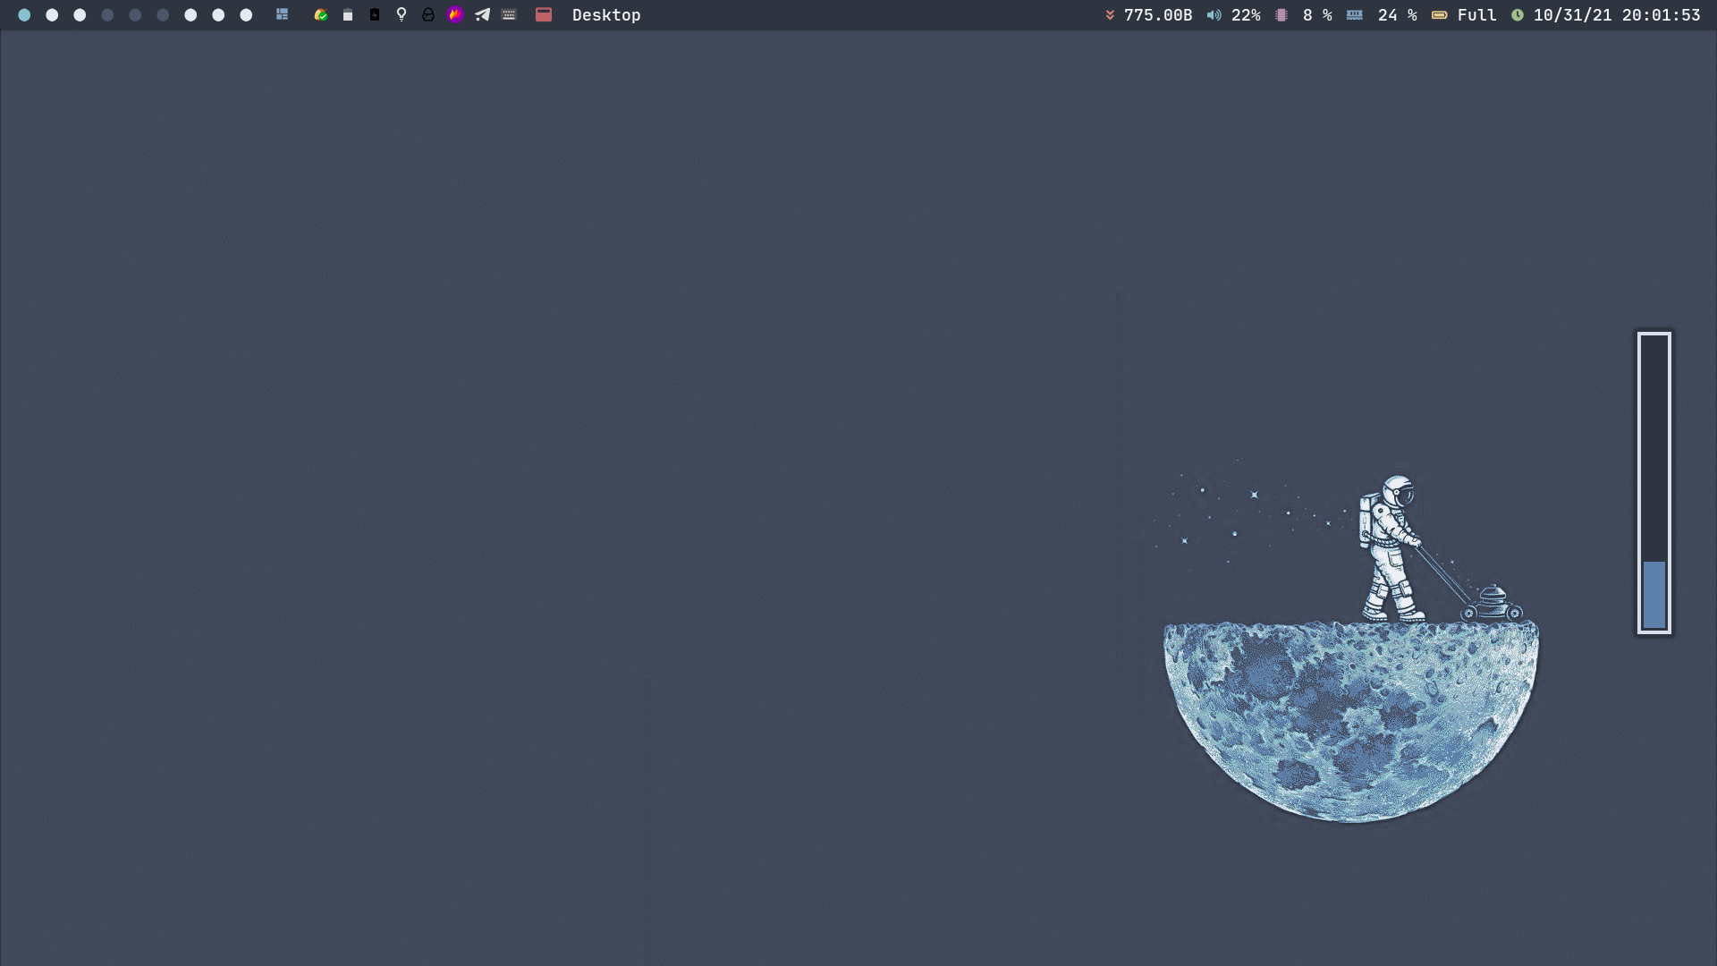Screen dimensions: 1717x966
Task: Click the lightbulb tray icon
Action: (402, 14)
